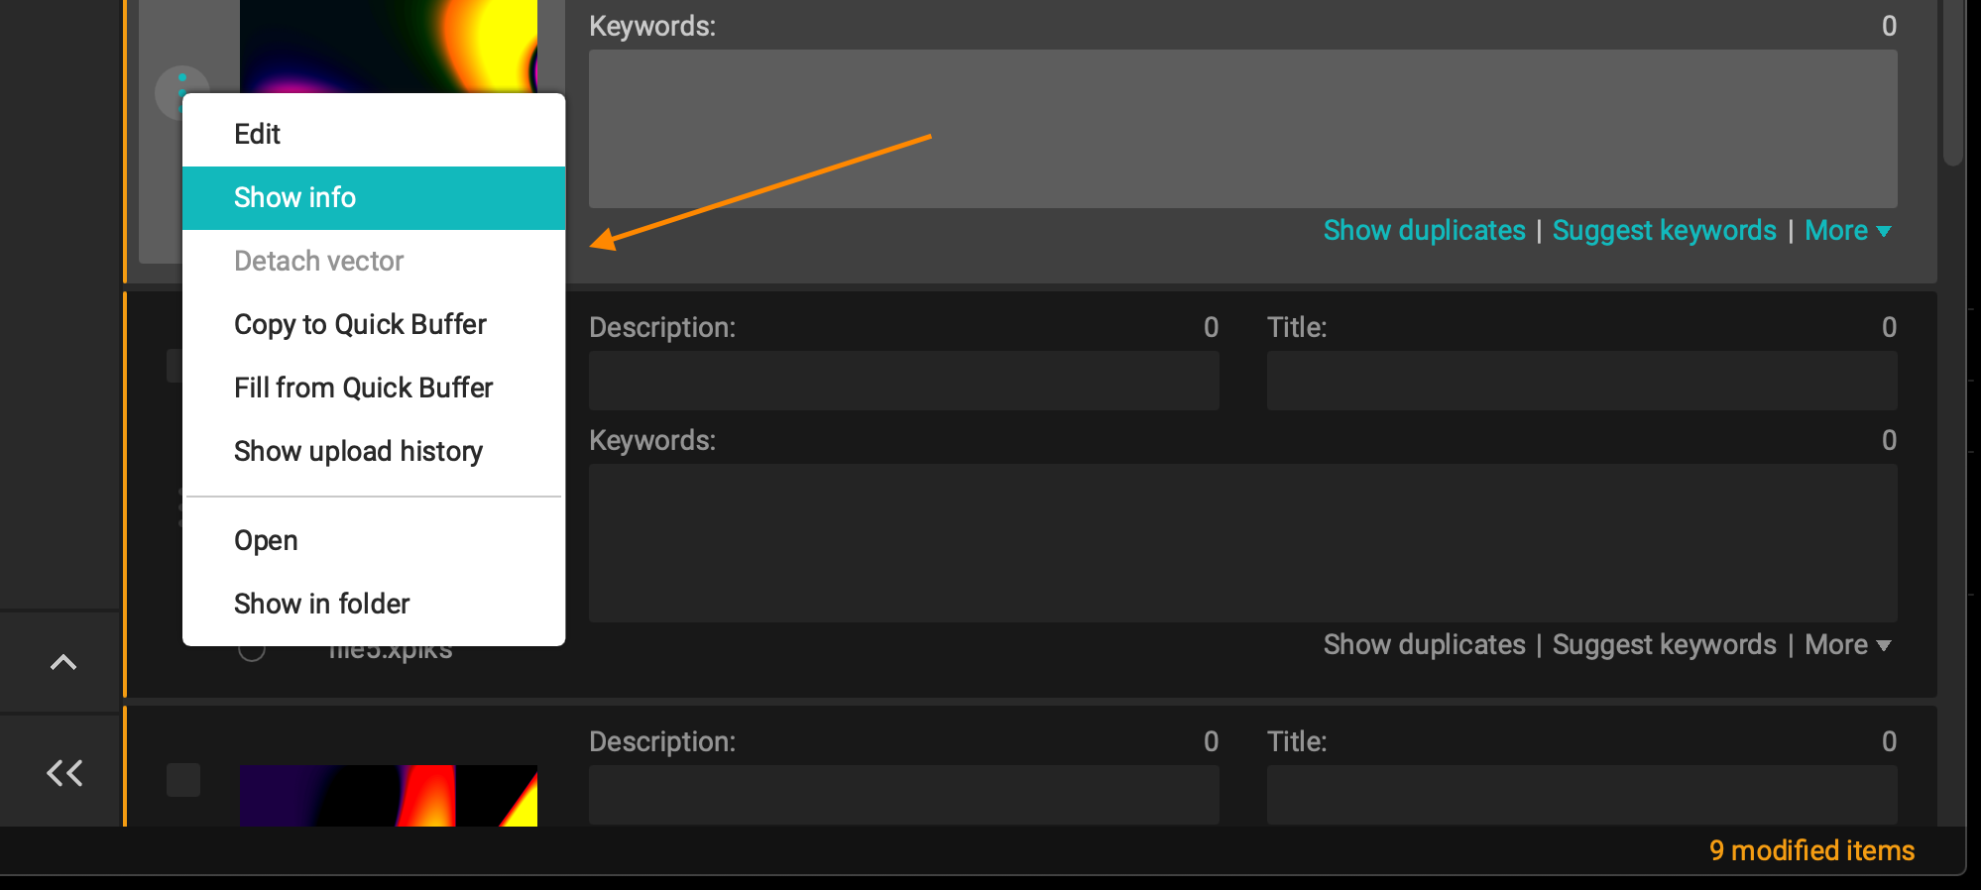
Task: Select Show info in the context menu
Action: (x=294, y=197)
